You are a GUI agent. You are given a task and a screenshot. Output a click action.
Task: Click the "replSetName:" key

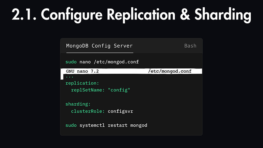[88, 90]
